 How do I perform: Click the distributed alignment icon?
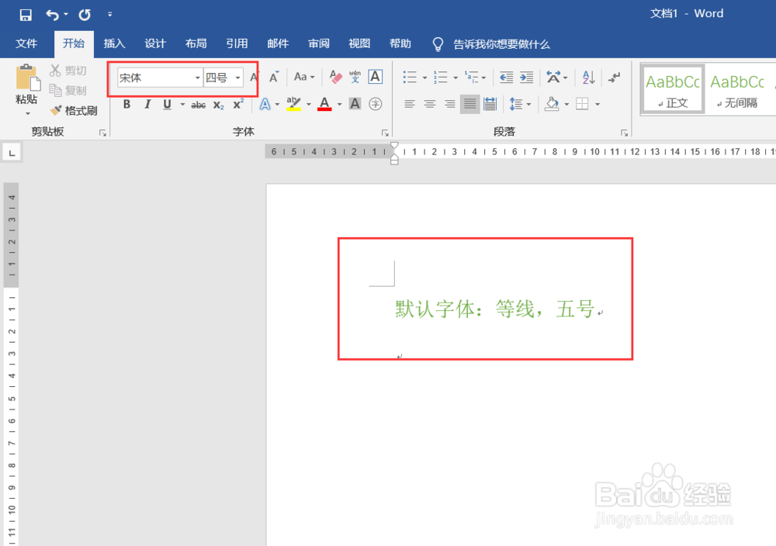[x=490, y=104]
